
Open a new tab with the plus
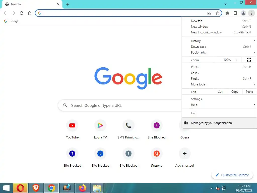coord(68,4)
